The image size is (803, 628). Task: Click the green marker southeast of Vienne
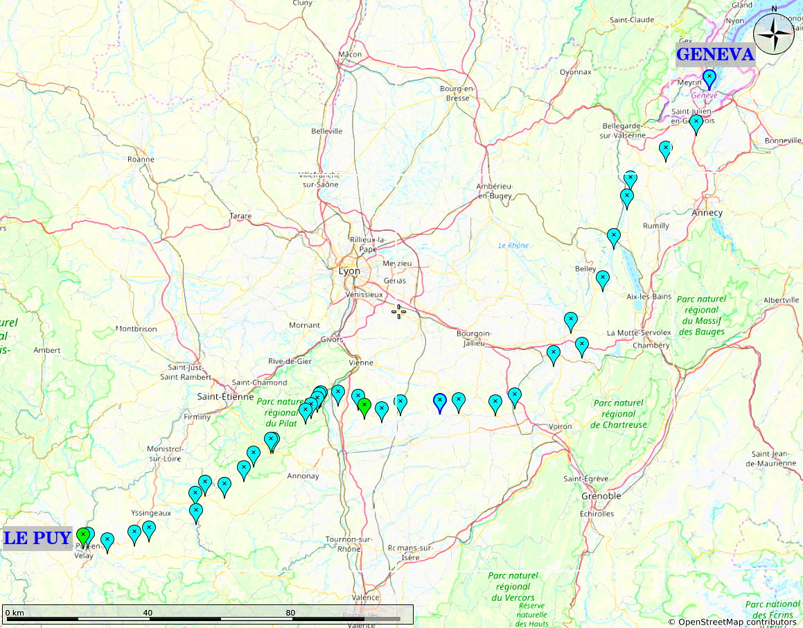[x=364, y=408]
